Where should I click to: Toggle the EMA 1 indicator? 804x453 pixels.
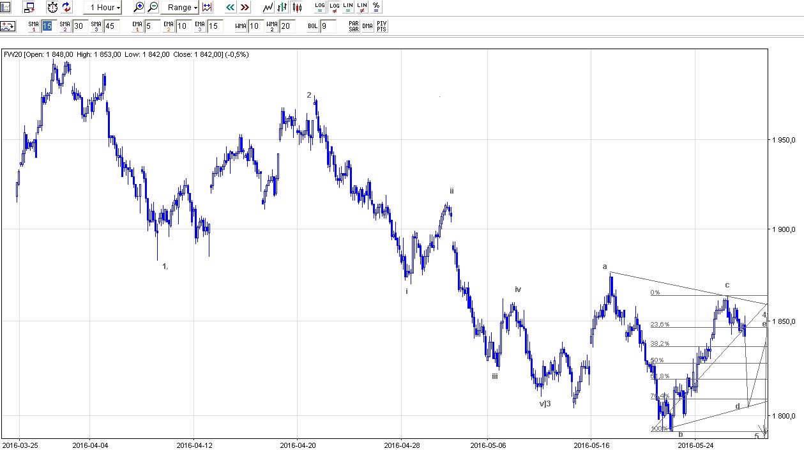(x=137, y=26)
